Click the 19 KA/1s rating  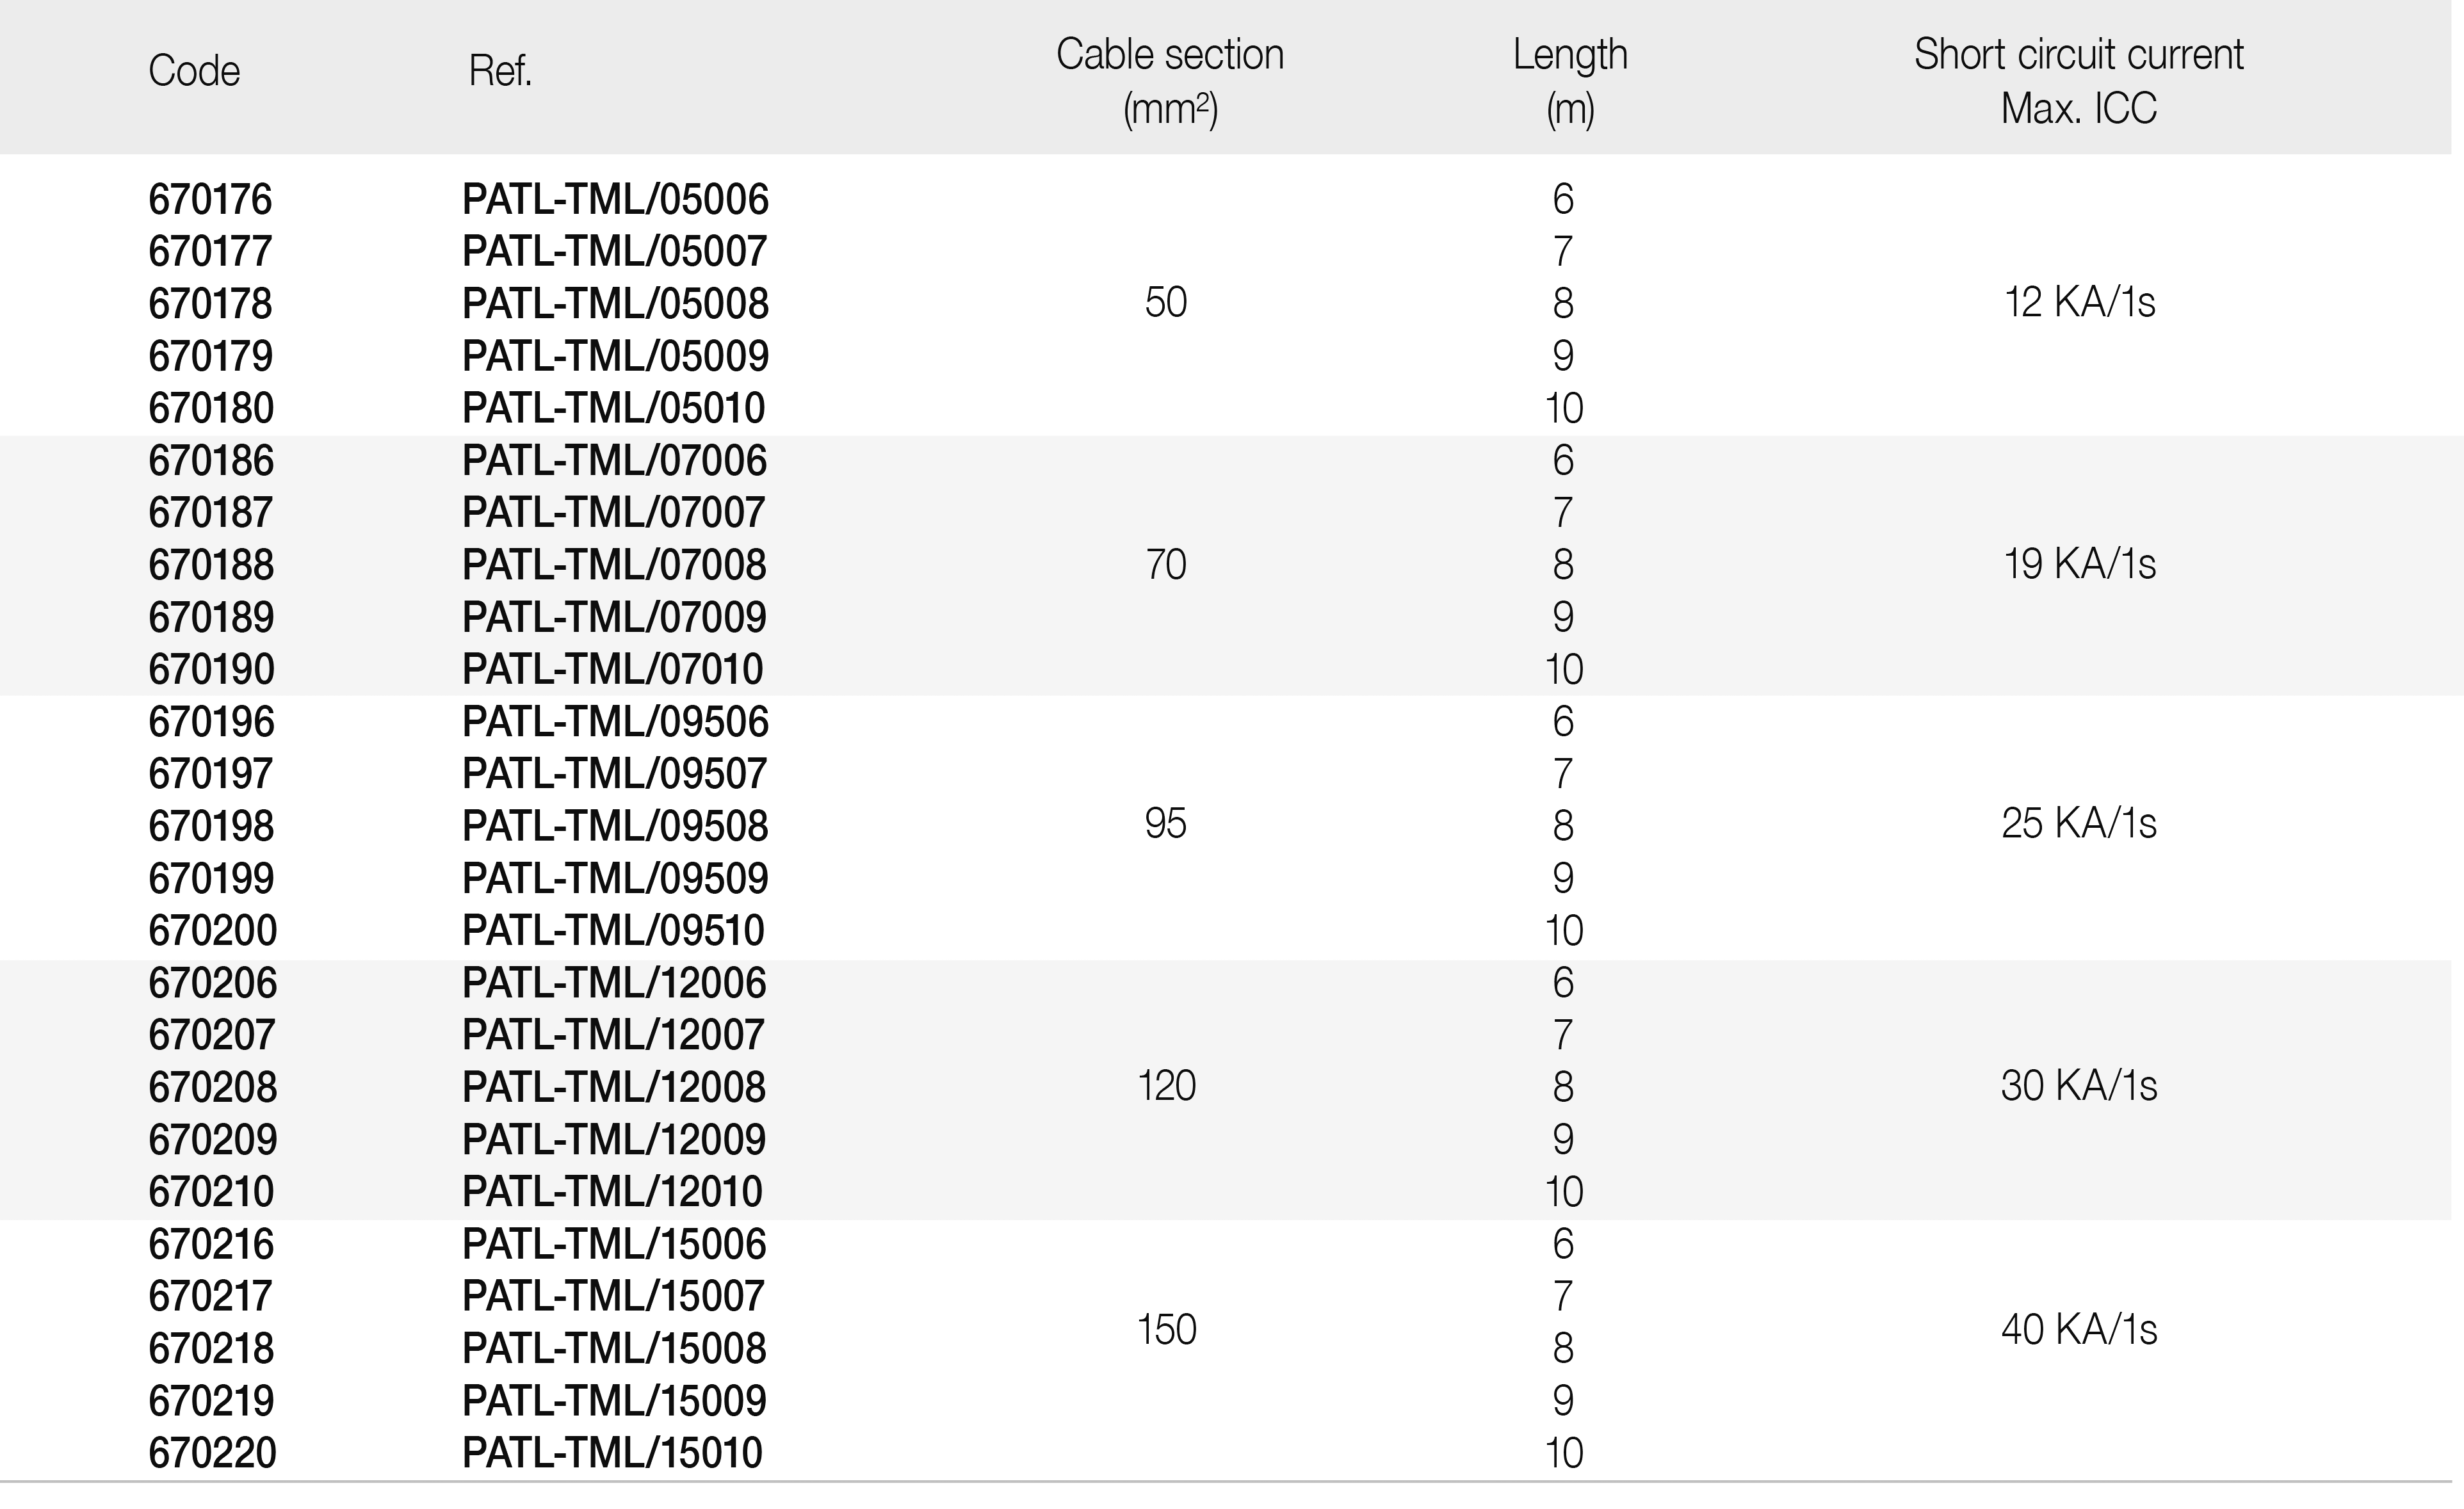pos(2079,564)
